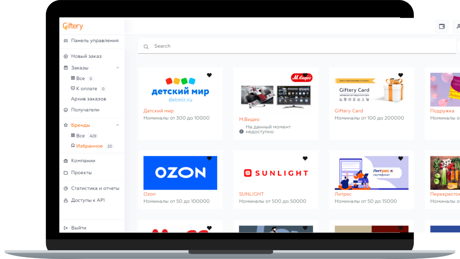Click the star icon beside Бренды
The image size is (460, 259).
[x=66, y=125]
